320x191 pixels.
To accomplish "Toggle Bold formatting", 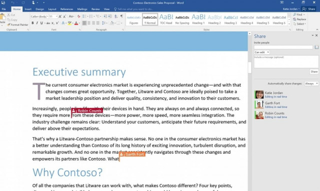I will point(32,23).
